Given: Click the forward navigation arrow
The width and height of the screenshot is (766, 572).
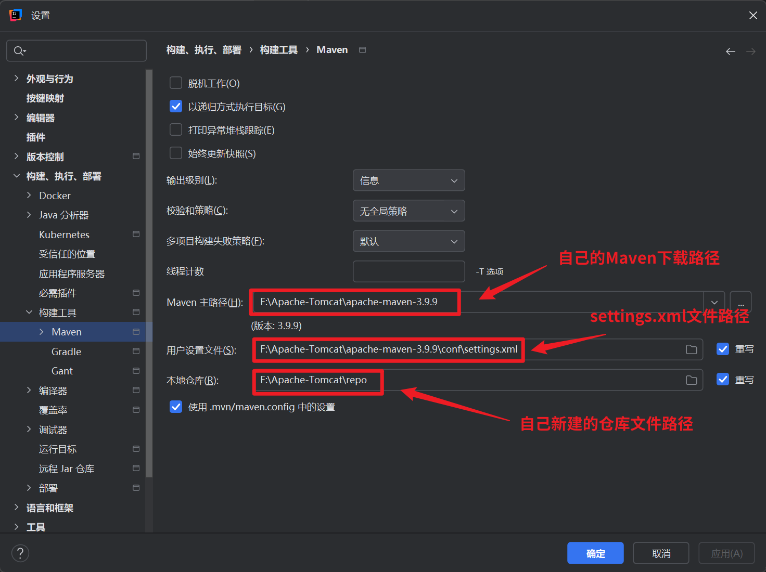Looking at the screenshot, I should 750,51.
